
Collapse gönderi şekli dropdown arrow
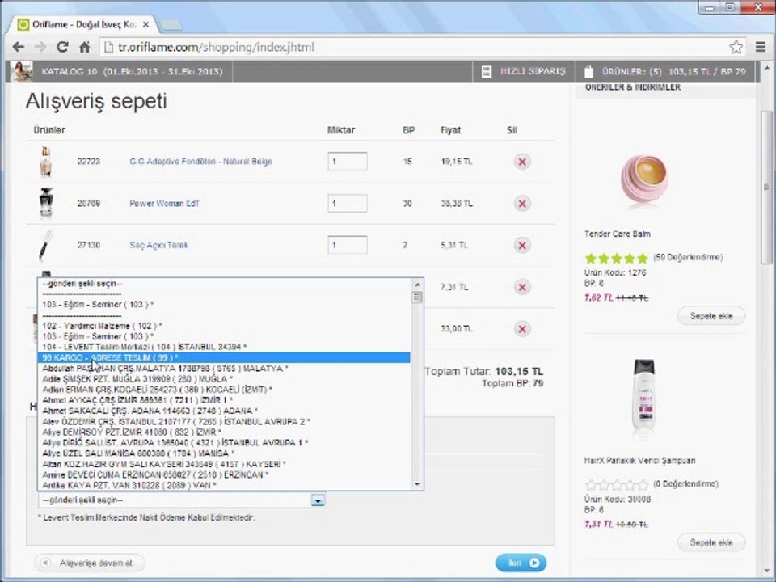318,500
